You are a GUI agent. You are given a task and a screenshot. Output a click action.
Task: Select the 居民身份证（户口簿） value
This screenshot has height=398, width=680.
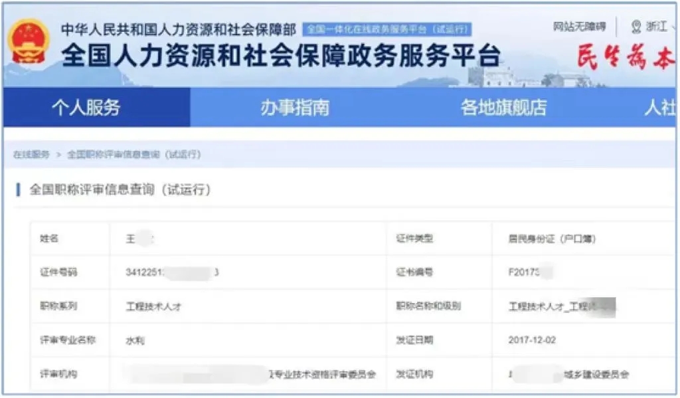(552, 239)
